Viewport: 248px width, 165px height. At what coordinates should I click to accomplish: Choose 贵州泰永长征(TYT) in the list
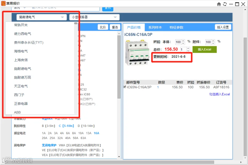pyautogui.click(x=29, y=42)
